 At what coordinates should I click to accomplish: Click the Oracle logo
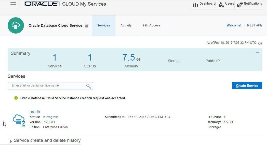42,4
